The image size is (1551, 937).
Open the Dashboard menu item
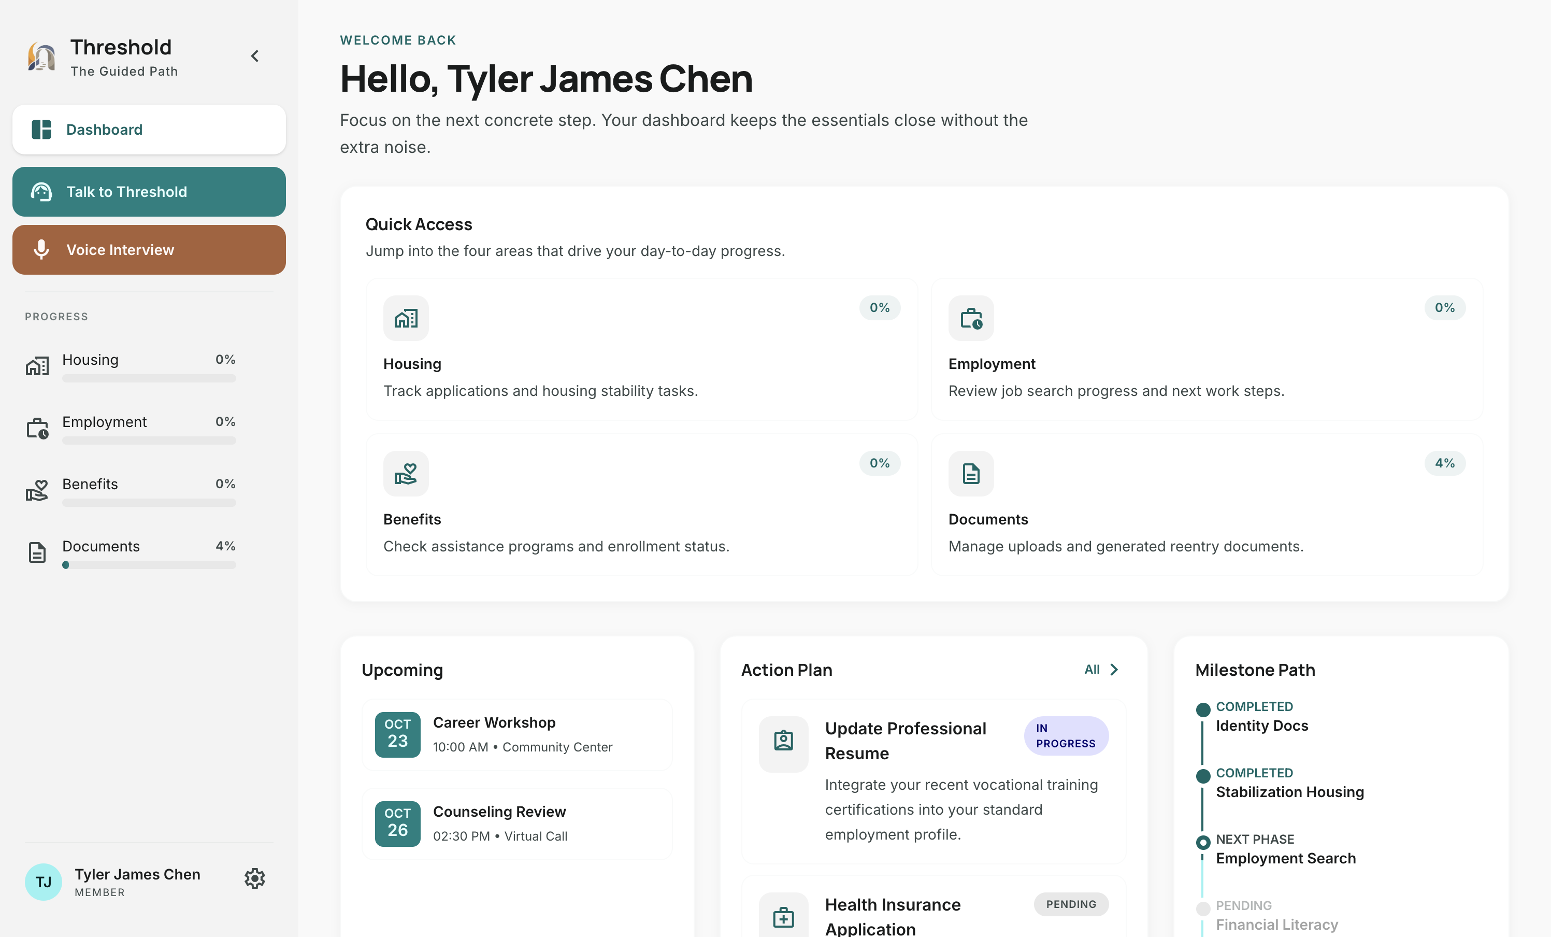pyautogui.click(x=149, y=130)
